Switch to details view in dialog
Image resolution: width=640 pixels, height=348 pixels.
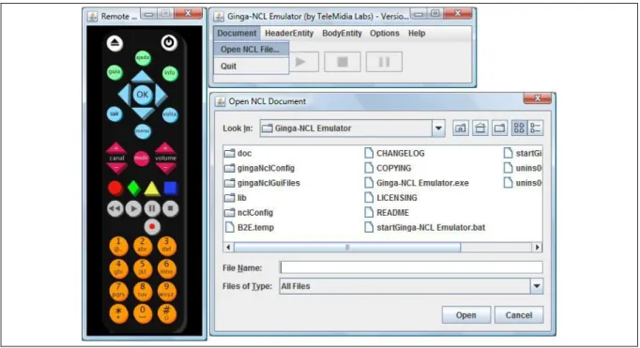click(535, 129)
